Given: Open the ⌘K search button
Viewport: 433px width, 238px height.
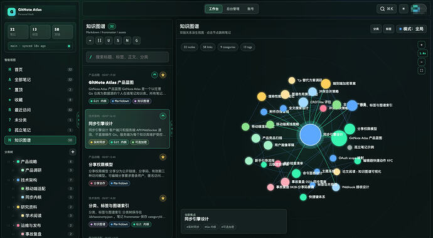Looking at the screenshot, I should pos(387,9).
